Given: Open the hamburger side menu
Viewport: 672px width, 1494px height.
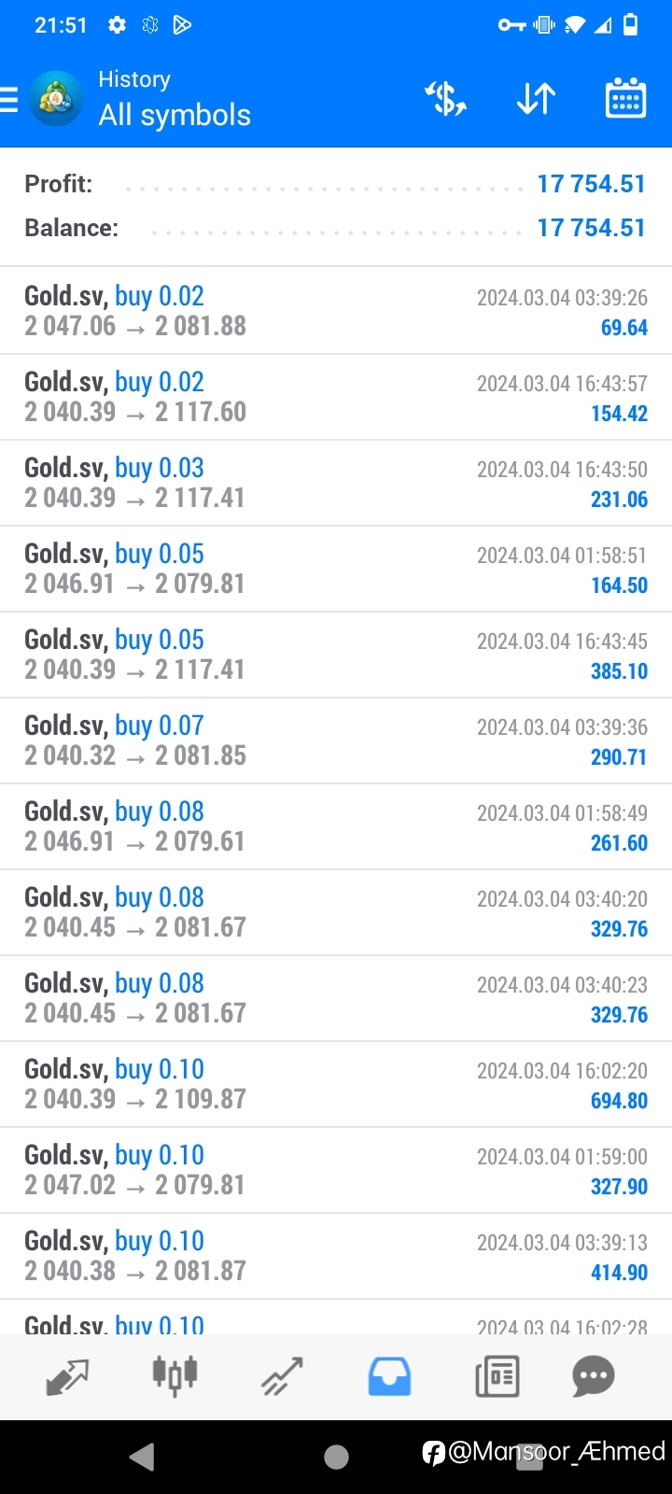Looking at the screenshot, I should pos(8,99).
